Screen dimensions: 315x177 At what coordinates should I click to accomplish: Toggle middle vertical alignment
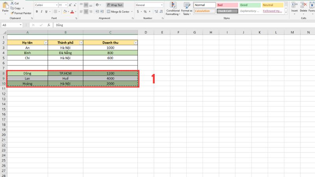point(86,5)
